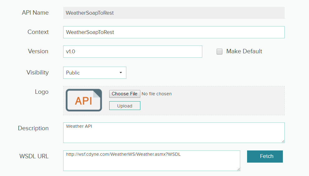This screenshot has width=309, height=176.
Task: Click the API logo placeholder image
Action: pyautogui.click(x=84, y=100)
